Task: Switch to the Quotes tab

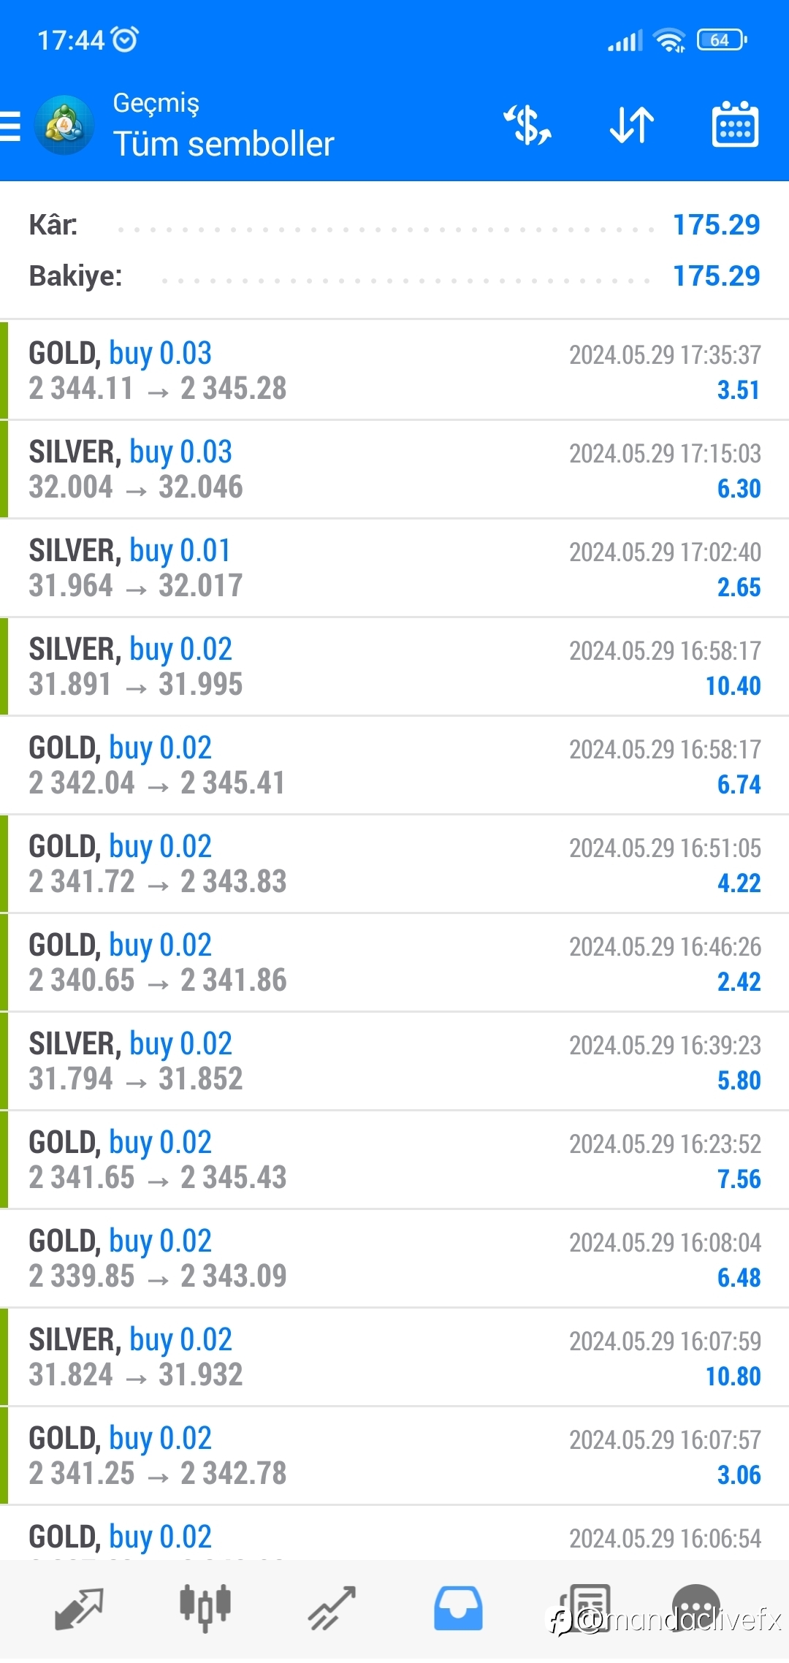Action: [79, 1609]
